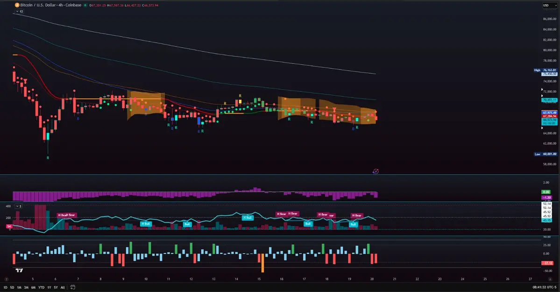Click the Bitcoin symbol logo icon
Screen dimensions: 560x292
point(17,5)
